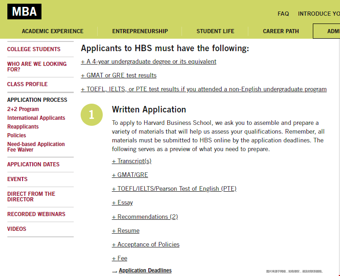Open Direct From The Director
Image resolution: width=340 pixels, height=276 pixels.
tap(31, 197)
